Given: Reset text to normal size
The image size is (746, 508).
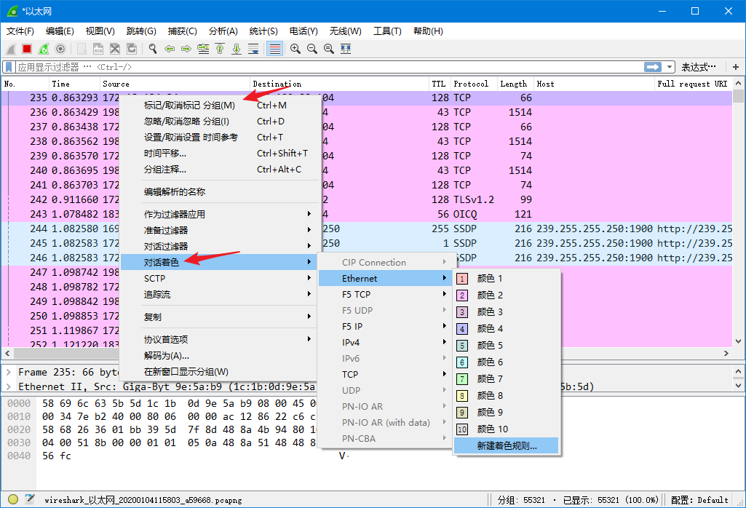Looking at the screenshot, I should (x=329, y=49).
